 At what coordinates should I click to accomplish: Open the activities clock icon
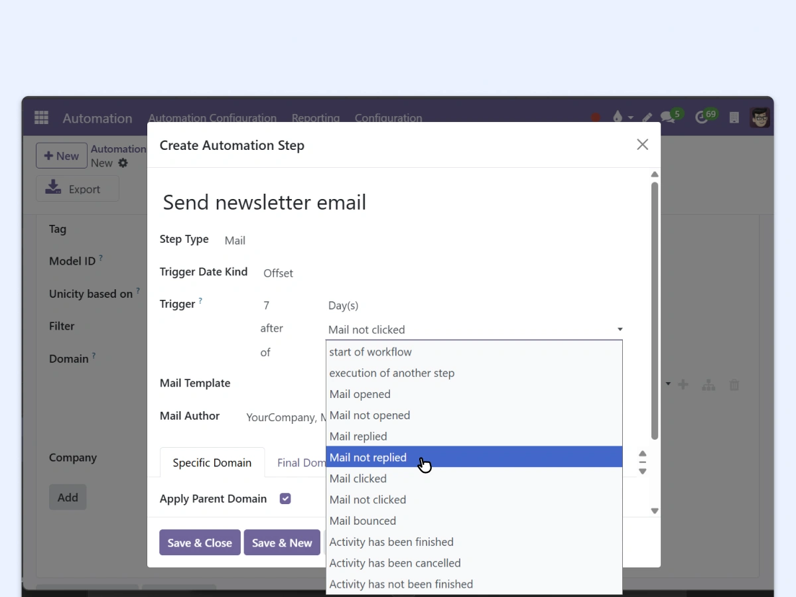[x=702, y=117]
